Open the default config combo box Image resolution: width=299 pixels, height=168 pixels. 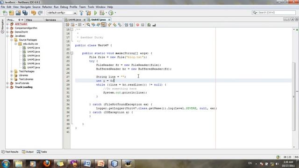[62, 13]
